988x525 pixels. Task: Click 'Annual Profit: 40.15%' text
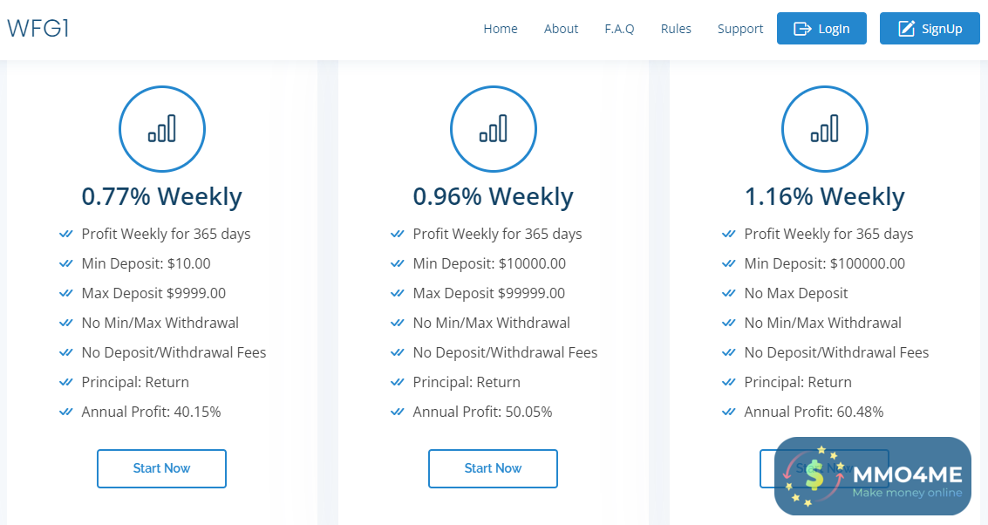tap(151, 412)
